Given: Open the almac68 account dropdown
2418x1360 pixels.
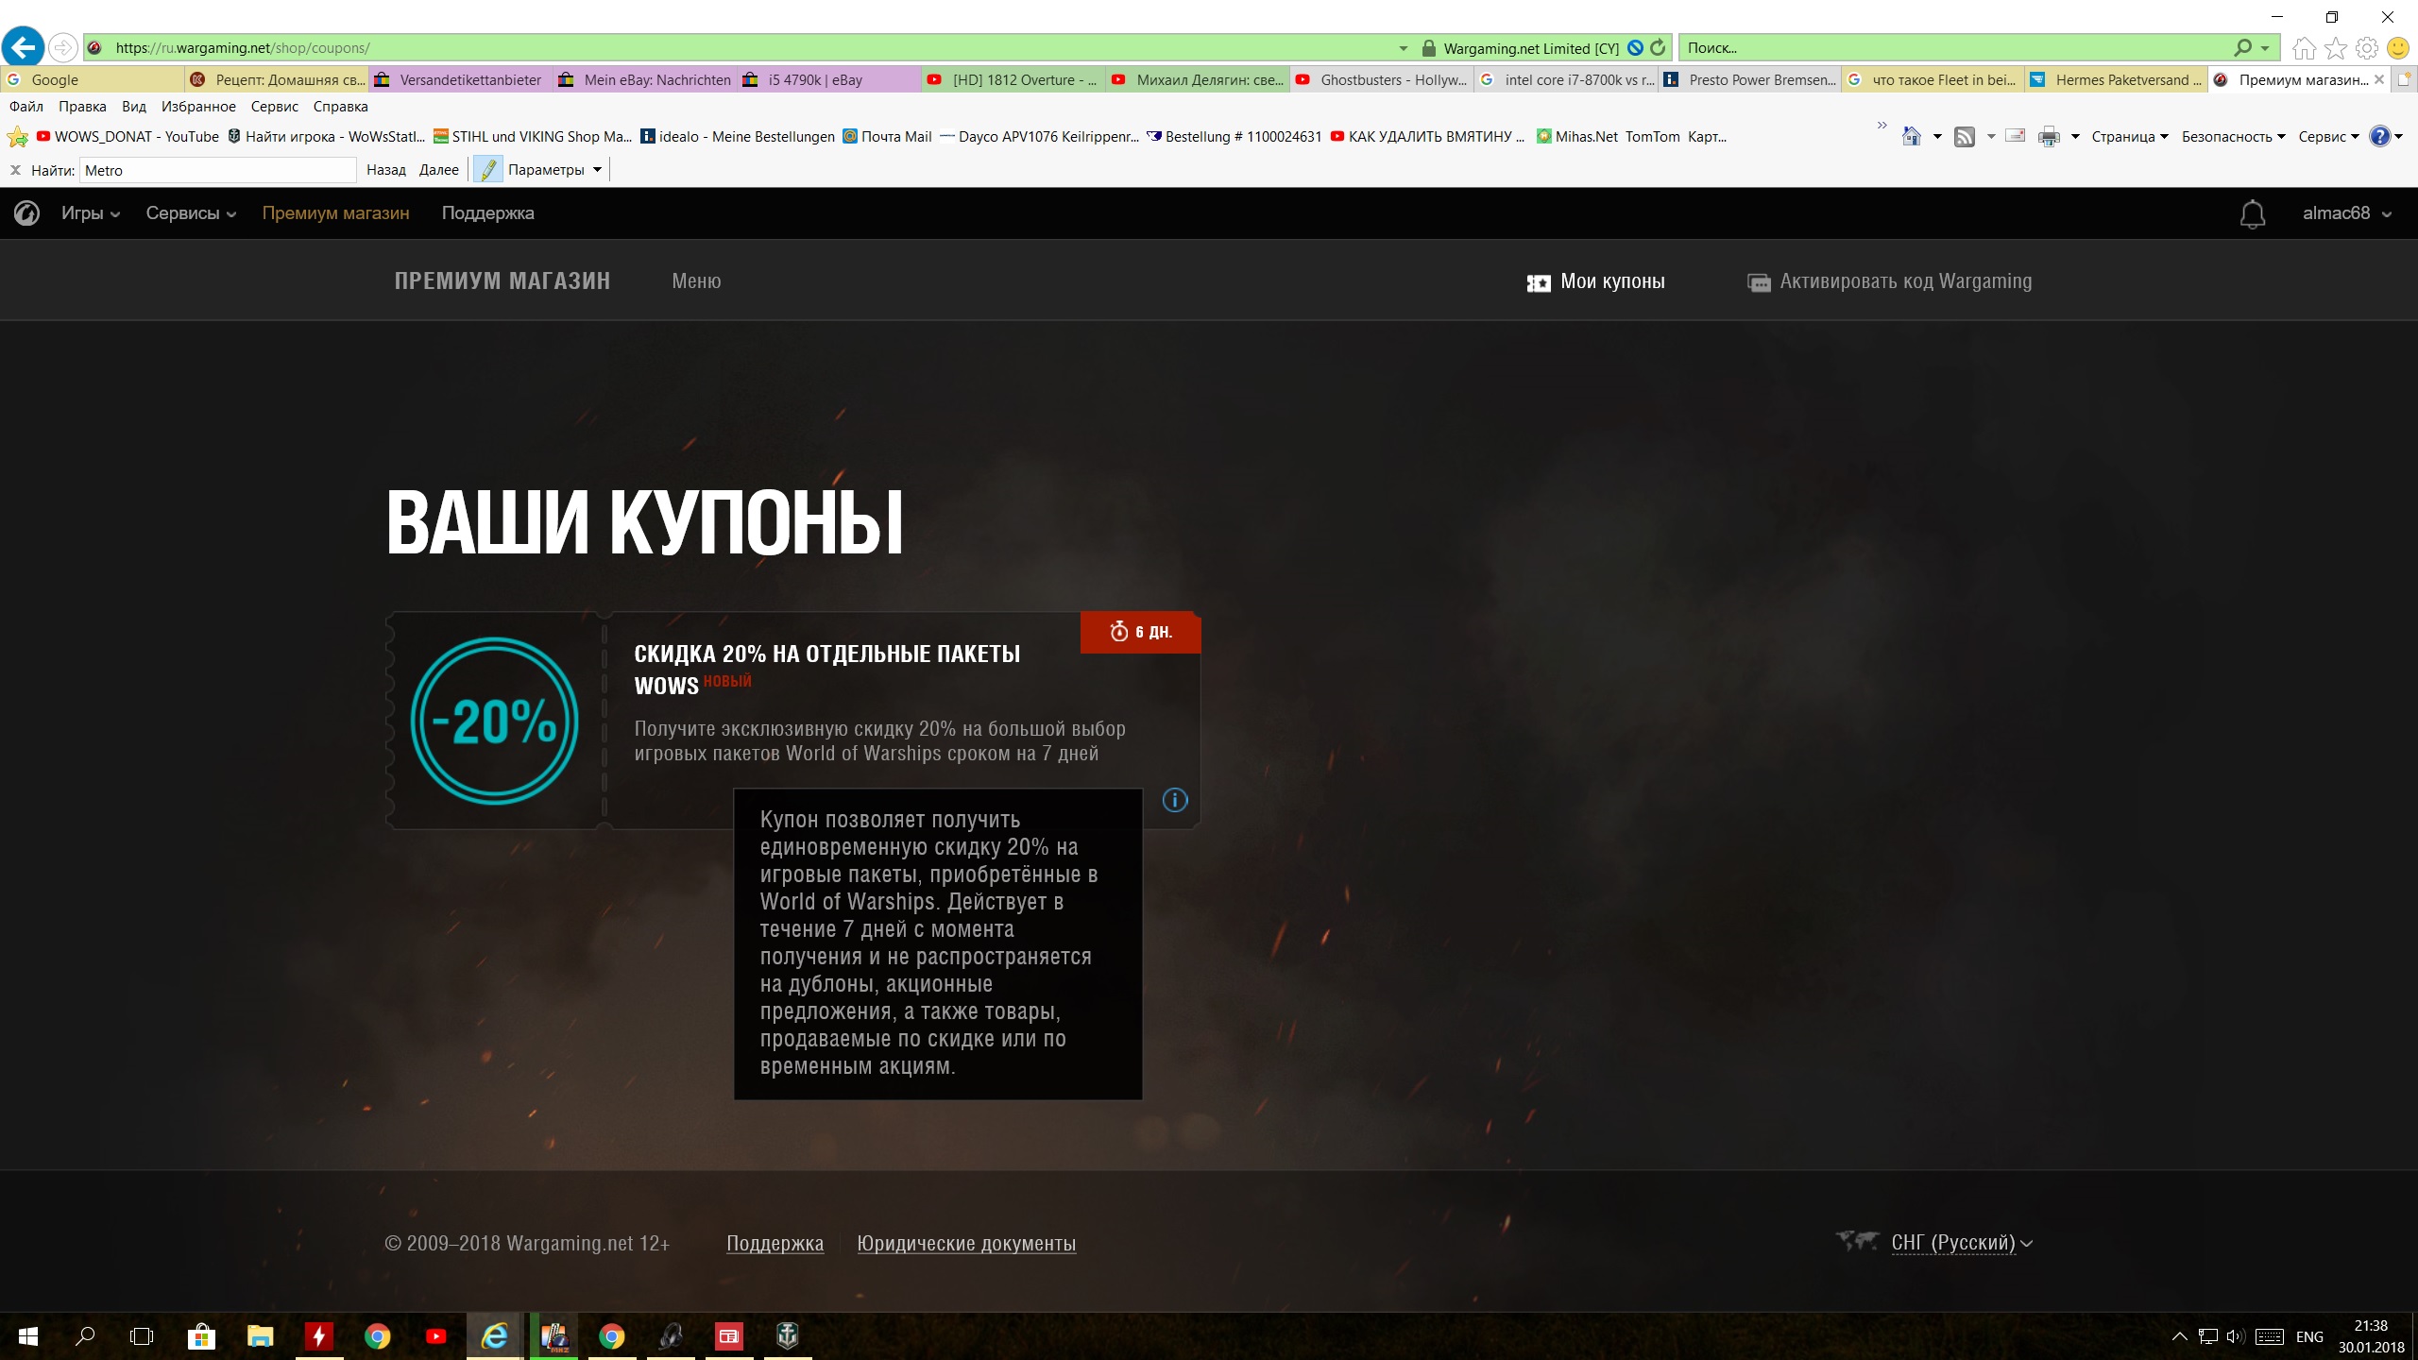Looking at the screenshot, I should point(2347,213).
